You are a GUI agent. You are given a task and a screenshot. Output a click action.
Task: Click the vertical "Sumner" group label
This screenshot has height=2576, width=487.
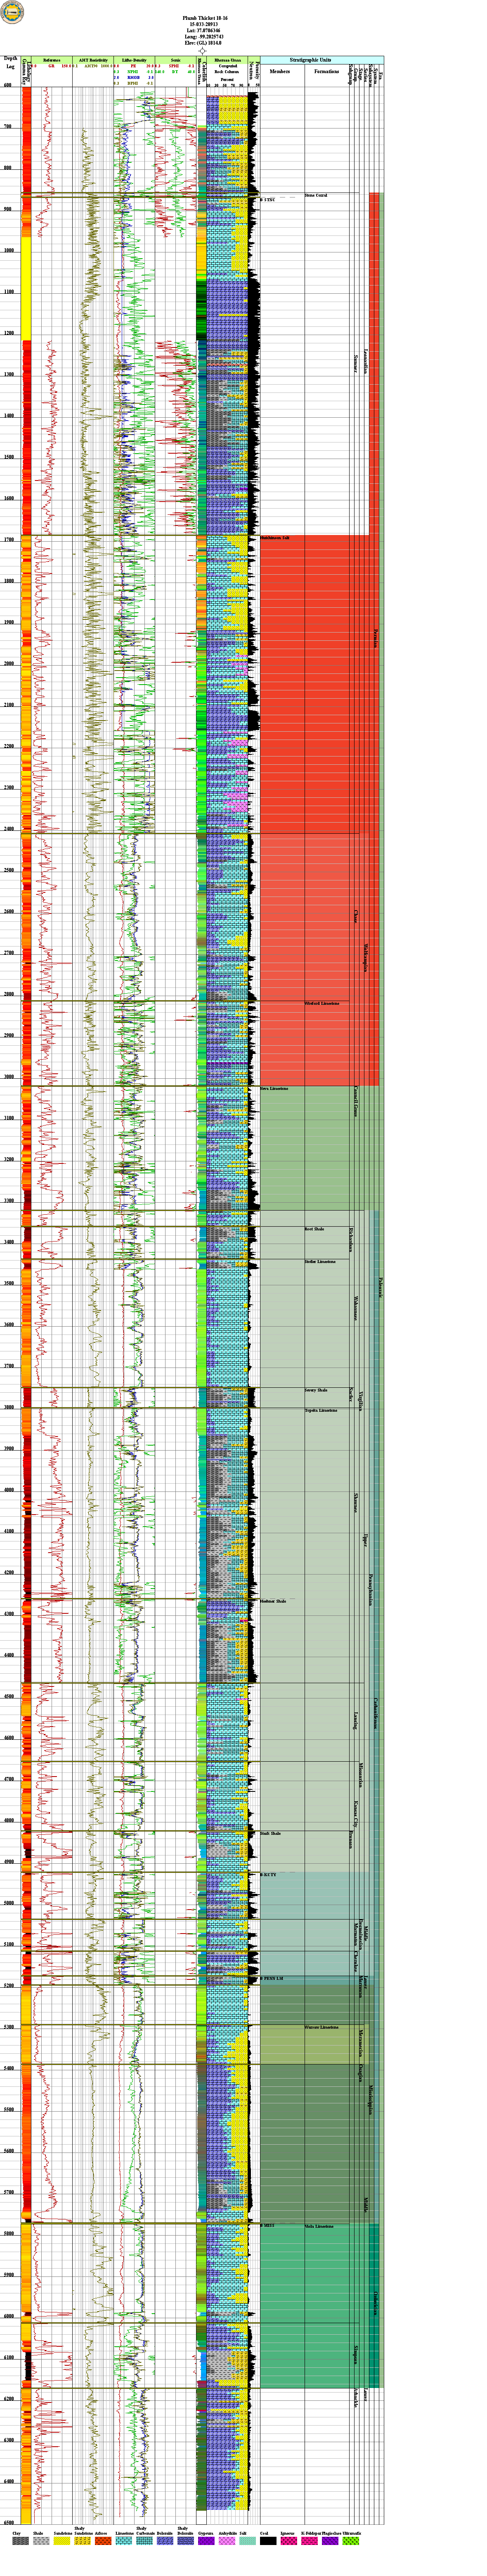tap(355, 363)
